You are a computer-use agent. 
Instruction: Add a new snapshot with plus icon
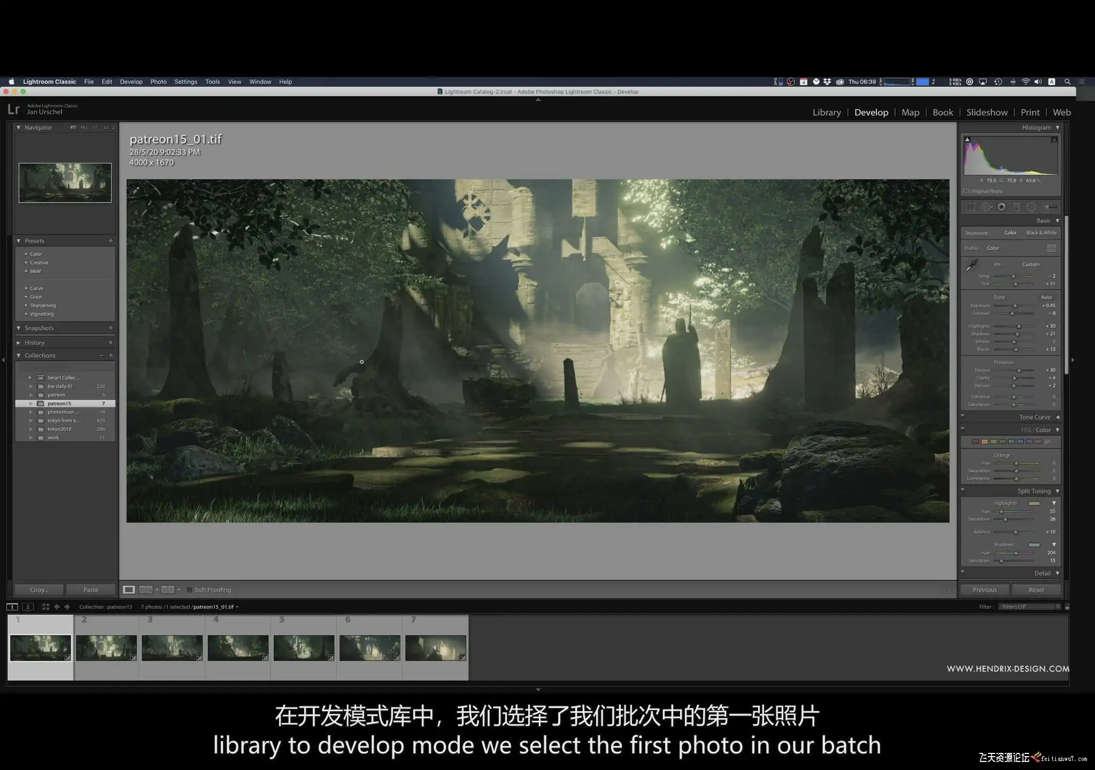111,328
